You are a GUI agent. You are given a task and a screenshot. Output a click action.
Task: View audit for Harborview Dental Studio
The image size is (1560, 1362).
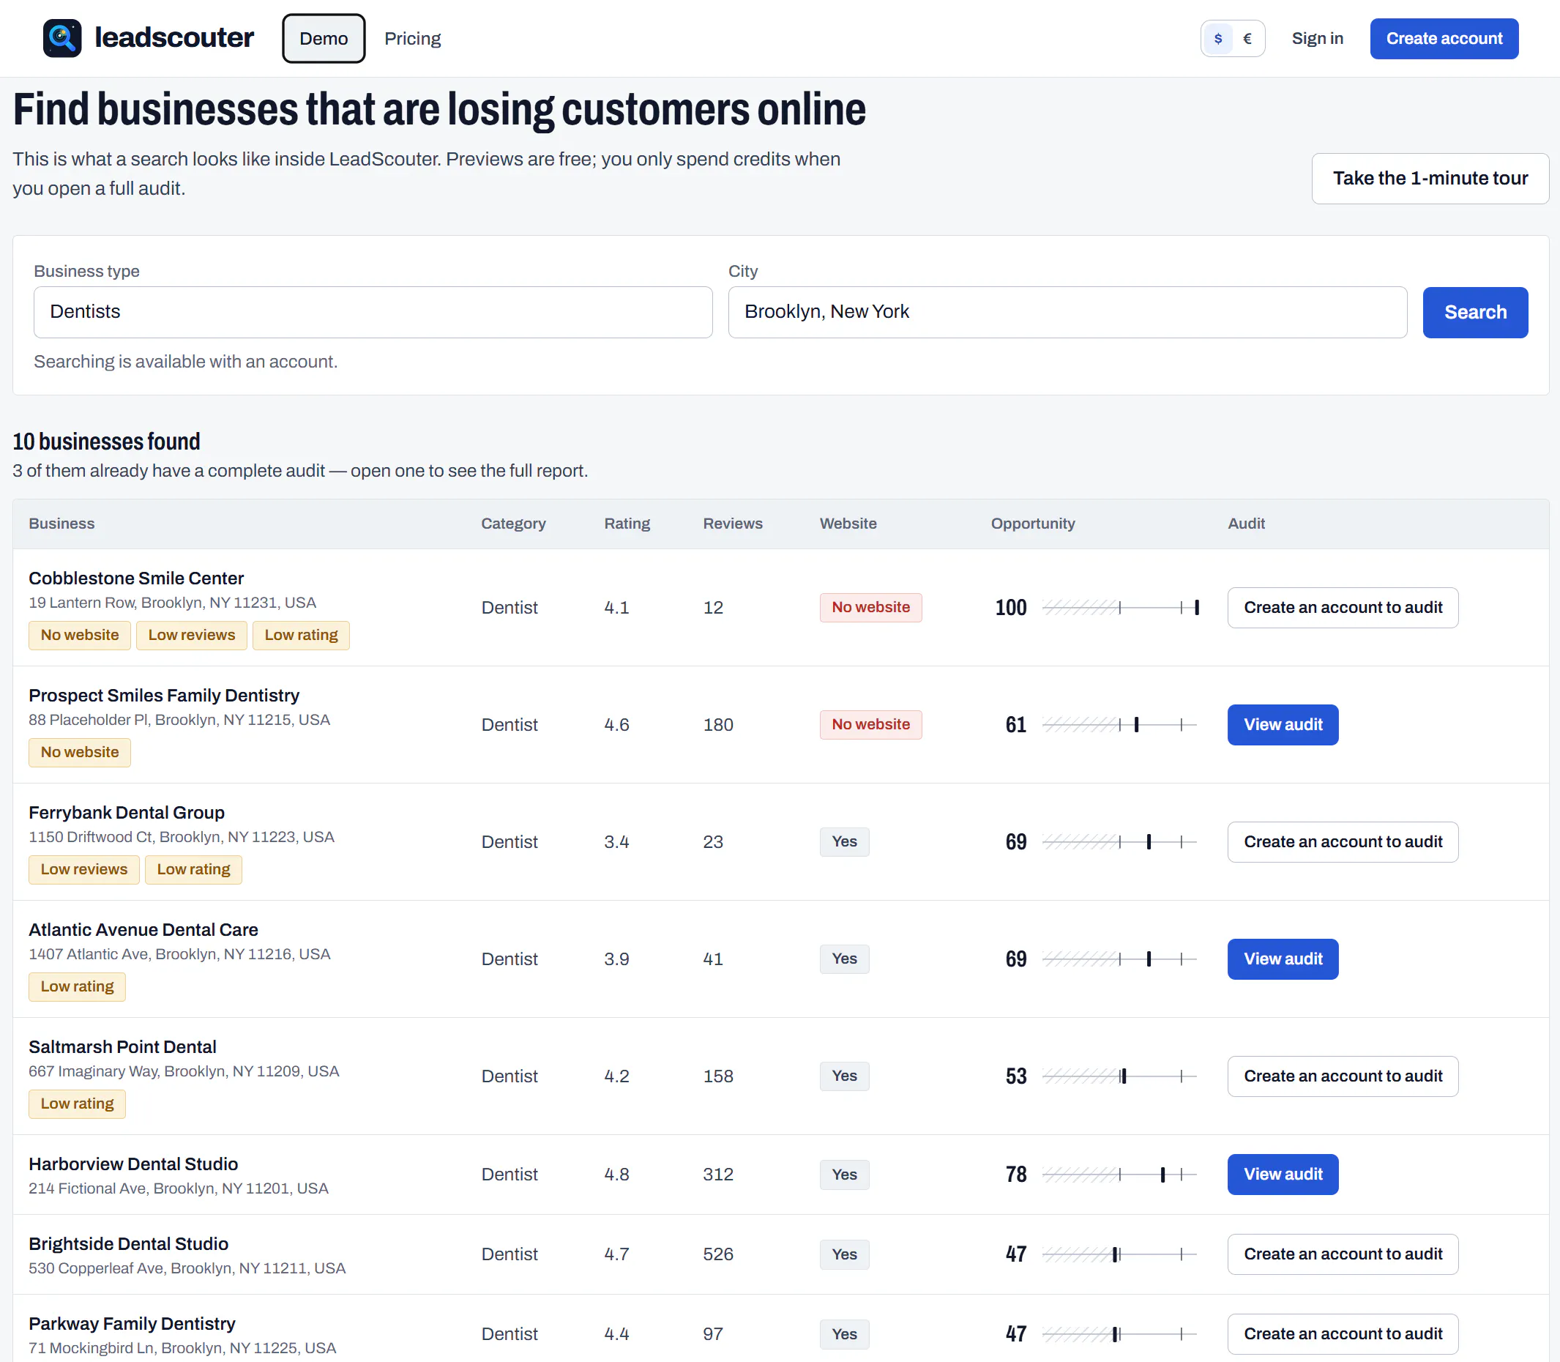(x=1283, y=1174)
